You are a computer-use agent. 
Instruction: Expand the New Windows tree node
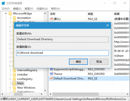click(10, 88)
